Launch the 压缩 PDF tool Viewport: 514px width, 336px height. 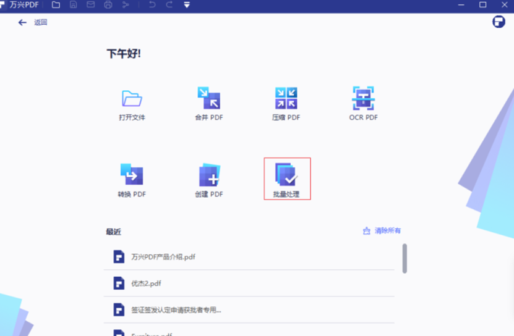[286, 104]
